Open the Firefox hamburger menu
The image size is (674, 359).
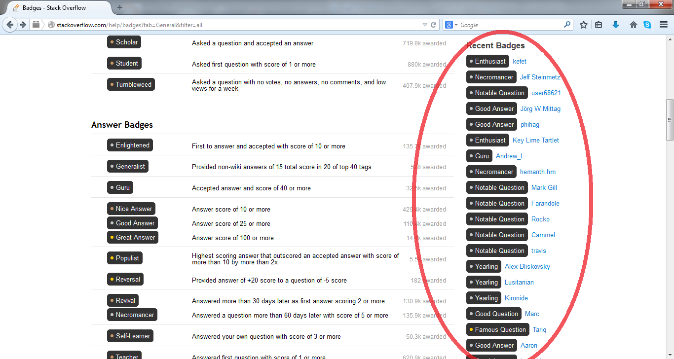[664, 24]
